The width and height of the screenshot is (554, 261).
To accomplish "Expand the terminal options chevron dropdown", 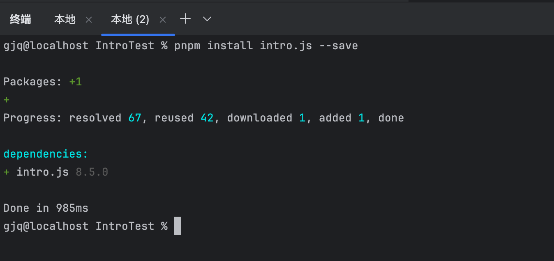I will [x=207, y=19].
